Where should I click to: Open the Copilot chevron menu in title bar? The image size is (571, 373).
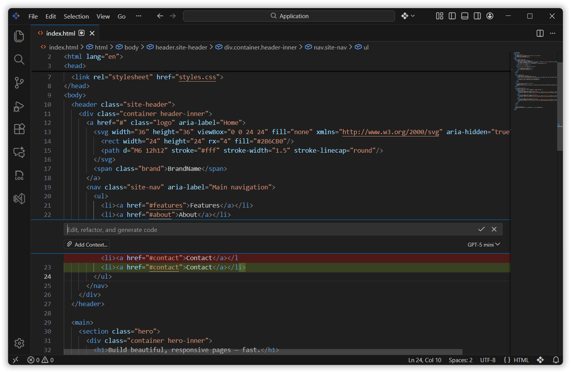click(x=413, y=16)
